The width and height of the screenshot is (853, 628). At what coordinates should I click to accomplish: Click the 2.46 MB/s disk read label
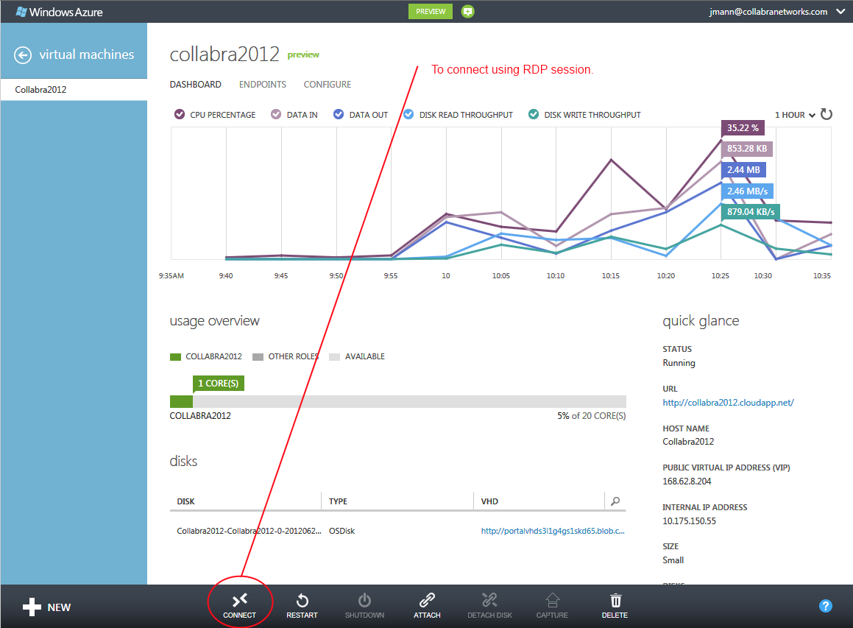coord(748,191)
